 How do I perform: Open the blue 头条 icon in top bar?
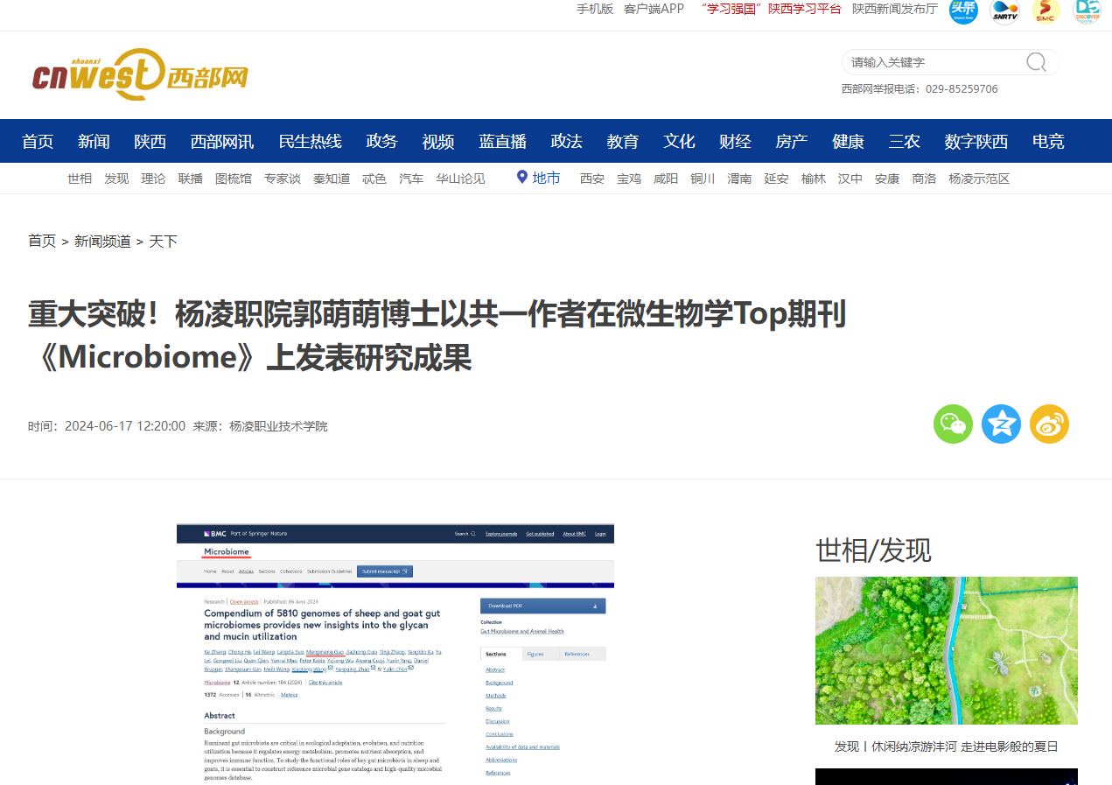pyautogui.click(x=963, y=11)
